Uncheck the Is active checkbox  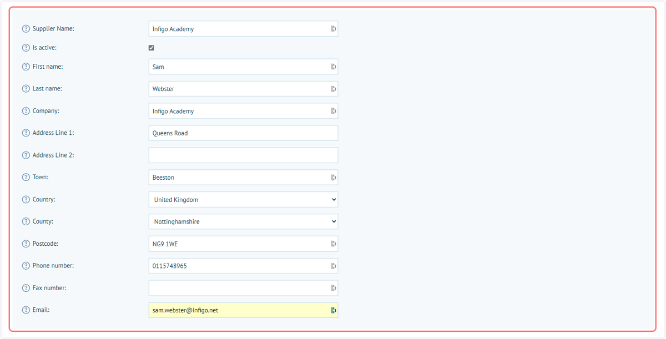152,48
